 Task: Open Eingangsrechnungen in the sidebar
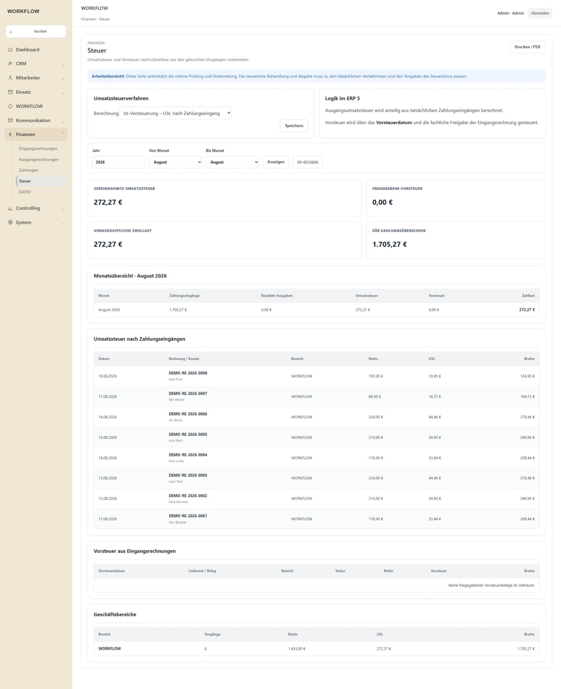38,148
